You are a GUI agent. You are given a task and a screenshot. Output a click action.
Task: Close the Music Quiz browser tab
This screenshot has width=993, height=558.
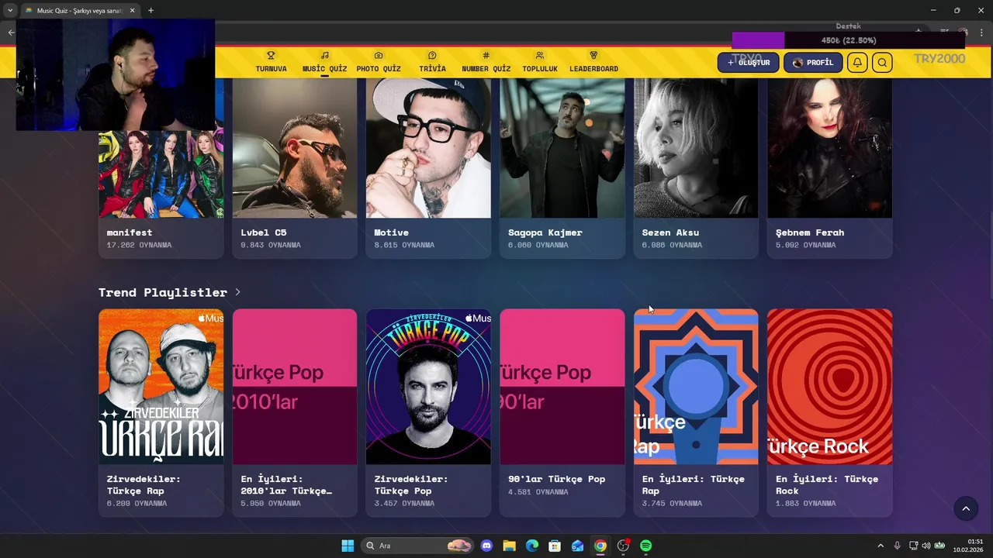[x=132, y=11]
